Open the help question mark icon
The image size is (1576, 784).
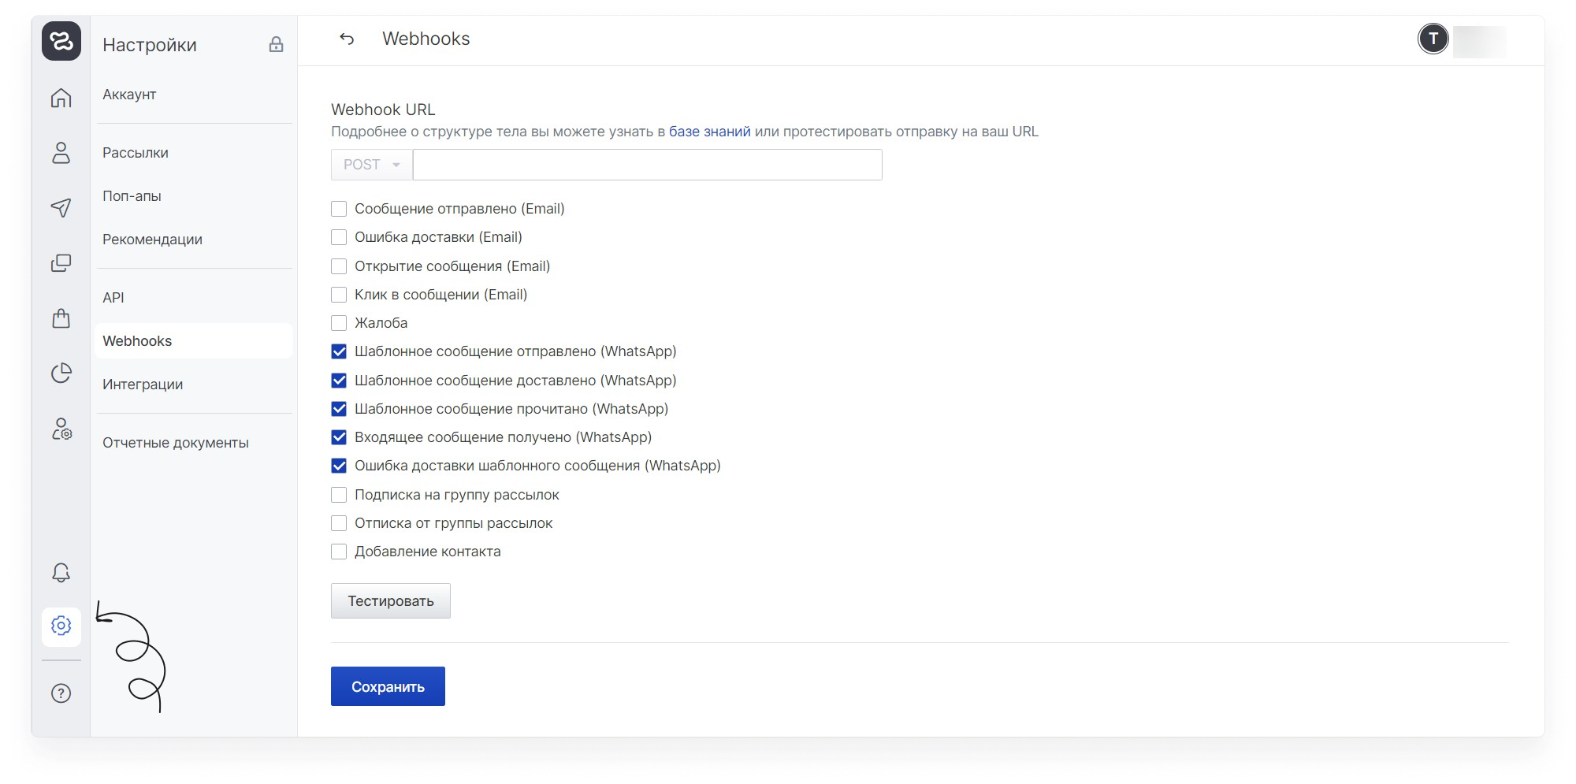[x=61, y=693]
